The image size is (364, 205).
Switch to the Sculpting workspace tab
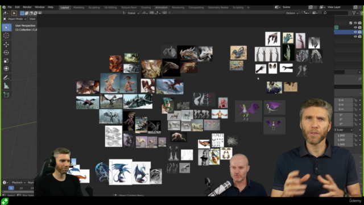[x=94, y=7]
